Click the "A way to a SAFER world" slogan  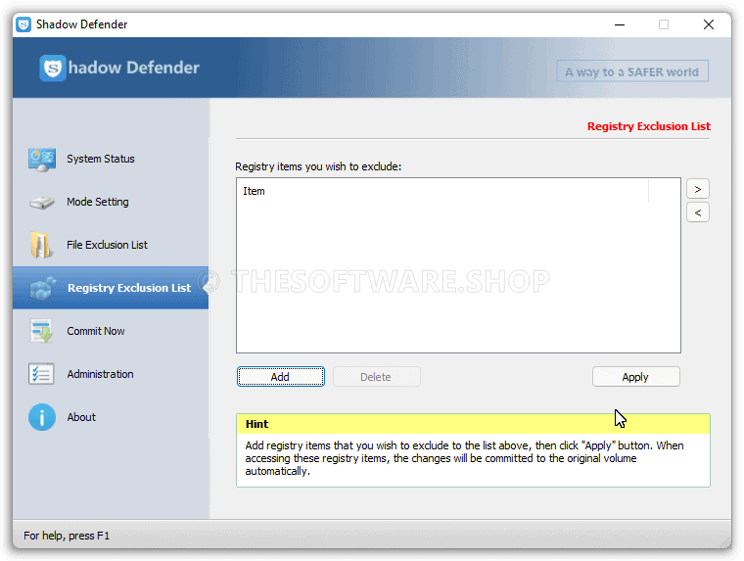pyautogui.click(x=632, y=71)
